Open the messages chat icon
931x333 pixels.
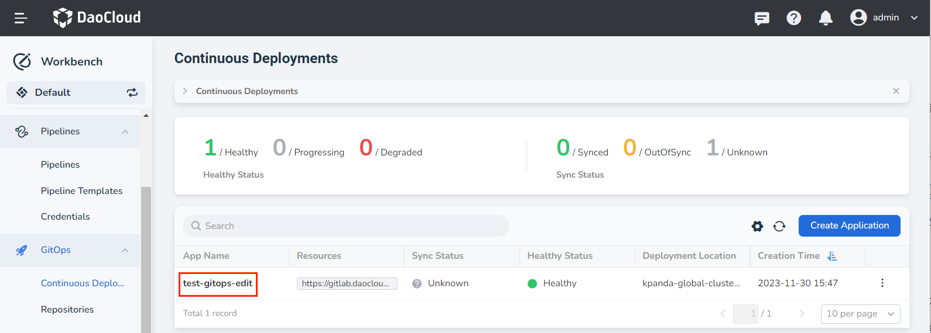tap(762, 18)
